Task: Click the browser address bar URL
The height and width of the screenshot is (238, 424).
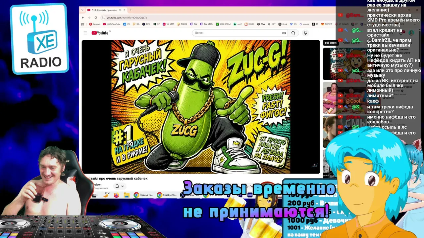Action: point(127,18)
